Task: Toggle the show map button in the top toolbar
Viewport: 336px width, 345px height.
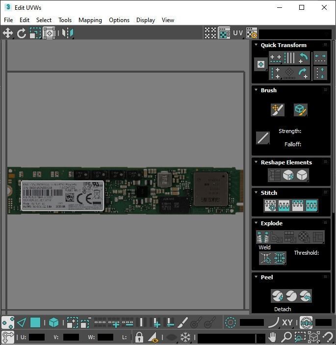Action: (x=224, y=33)
